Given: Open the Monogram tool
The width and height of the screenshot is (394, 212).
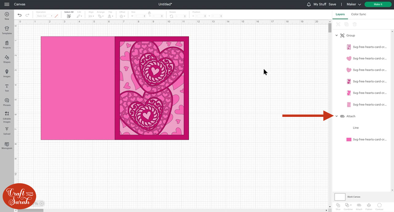Looking at the screenshot, I should [x=7, y=145].
